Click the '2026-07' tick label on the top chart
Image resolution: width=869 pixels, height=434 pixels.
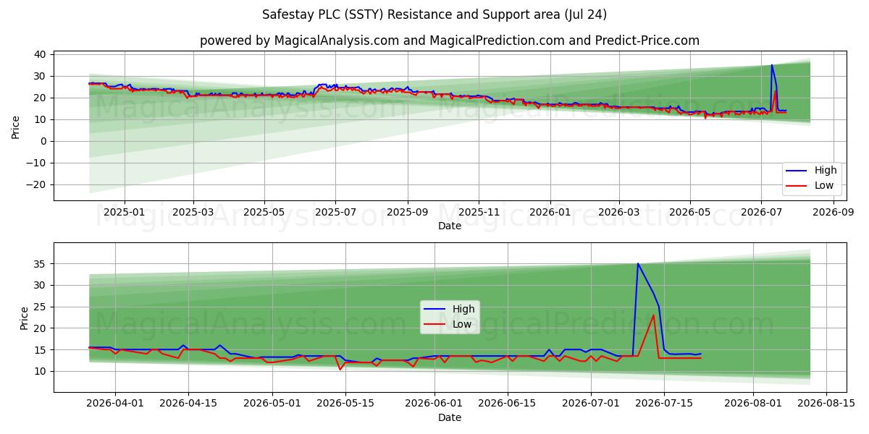760,212
